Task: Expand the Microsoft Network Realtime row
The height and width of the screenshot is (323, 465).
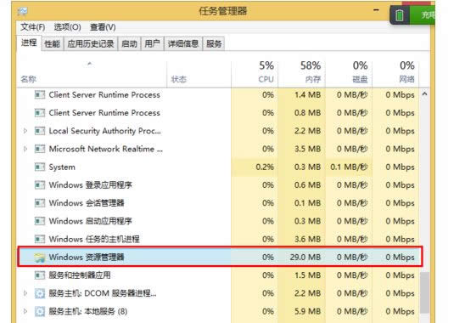Action: coord(25,149)
